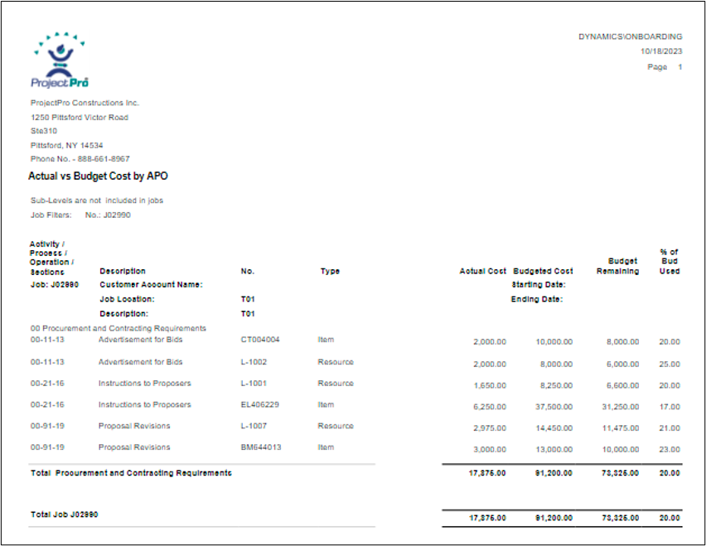Click the 00 Procurement and Contracting Requirements heading
Viewport: 706px width, 546px height.
click(x=118, y=328)
